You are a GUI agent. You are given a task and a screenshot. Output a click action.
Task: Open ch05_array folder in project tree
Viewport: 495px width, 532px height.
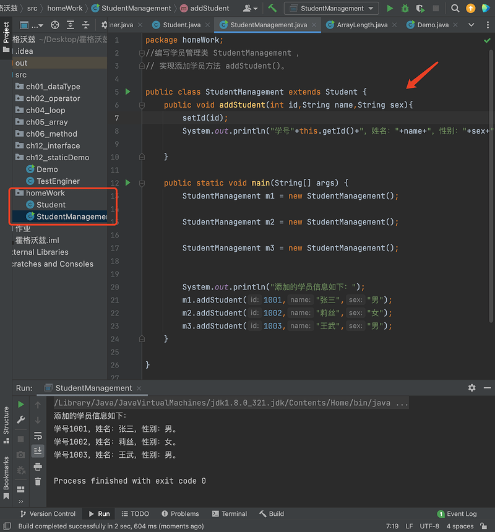pyautogui.click(x=47, y=122)
